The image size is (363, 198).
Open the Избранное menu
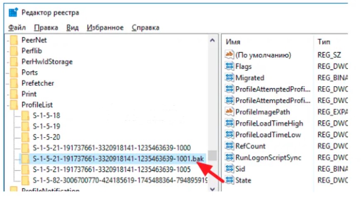point(105,28)
